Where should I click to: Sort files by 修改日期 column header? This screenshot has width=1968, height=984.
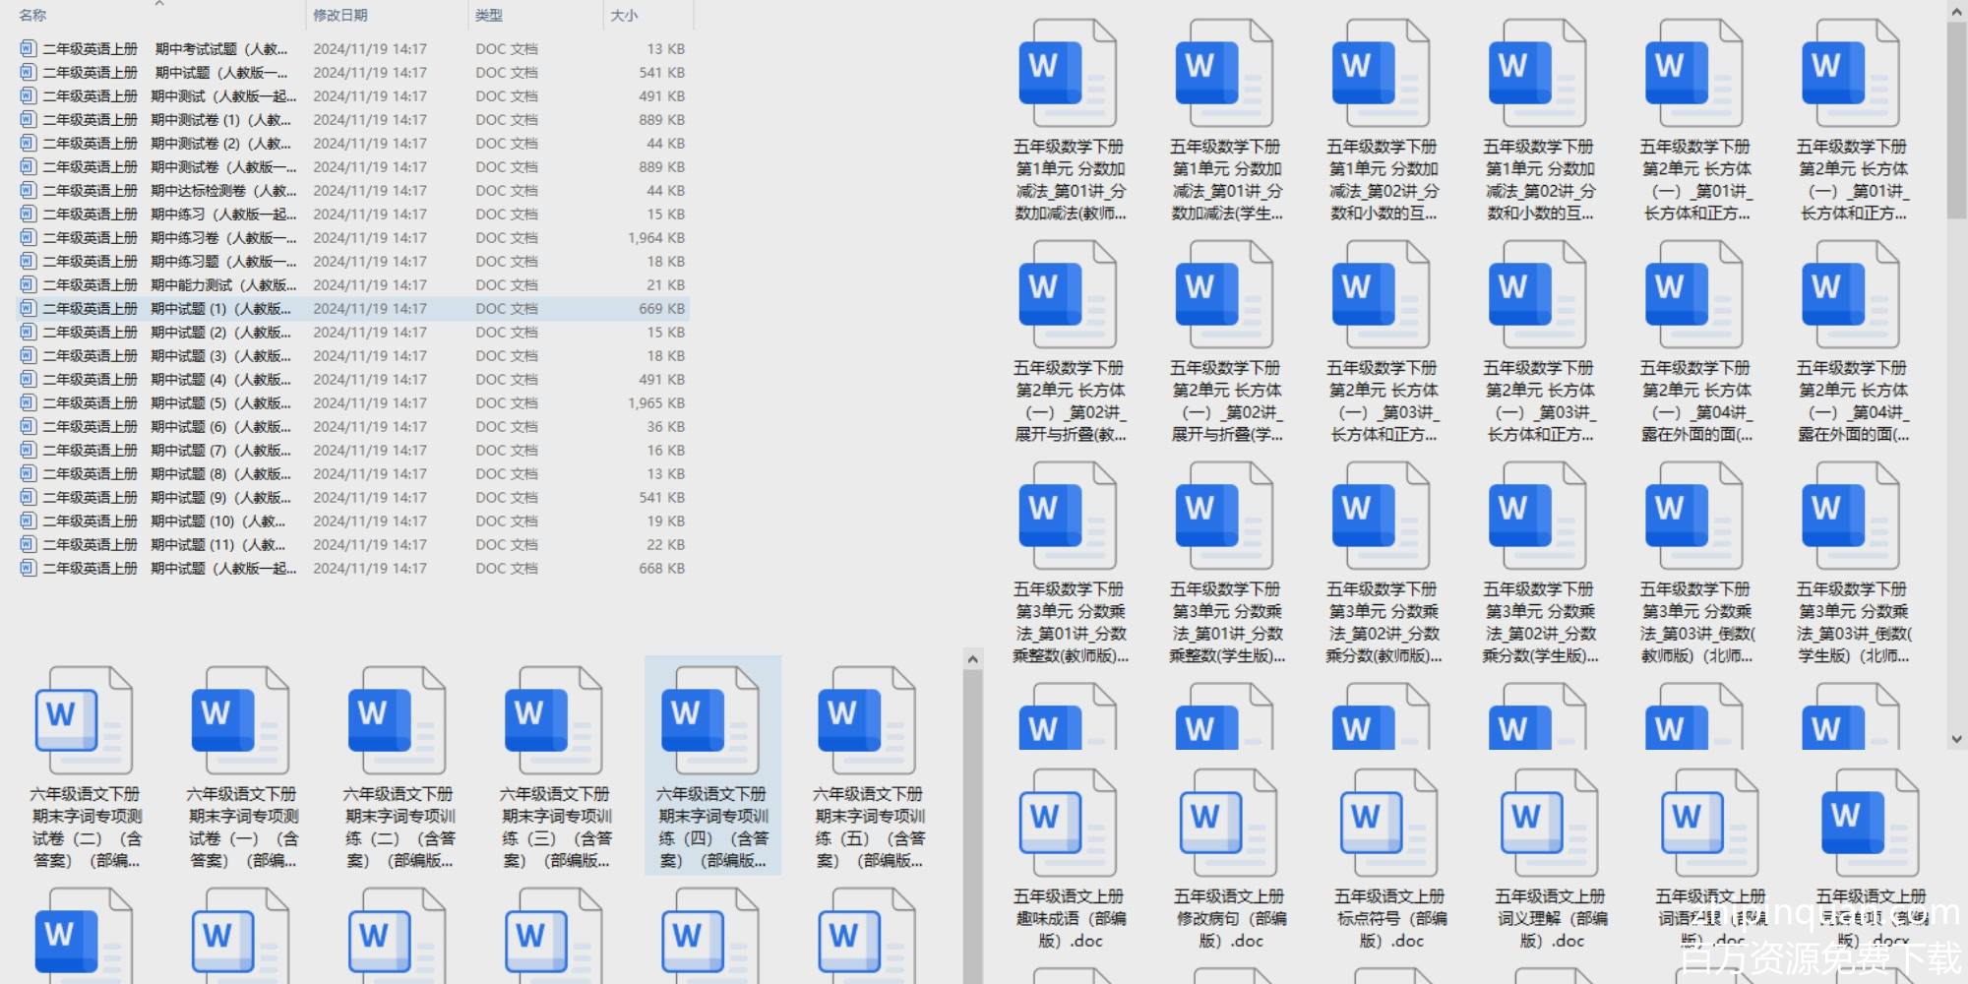(x=340, y=16)
